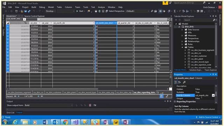Expand the Data Sources tree node
Screen dimensions: 224x126
coord(182,30)
